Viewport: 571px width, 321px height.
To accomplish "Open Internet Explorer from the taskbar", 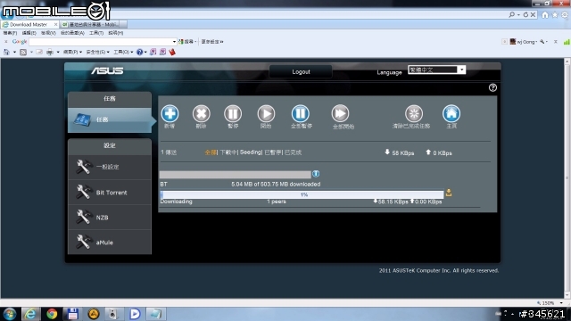I will [30, 314].
